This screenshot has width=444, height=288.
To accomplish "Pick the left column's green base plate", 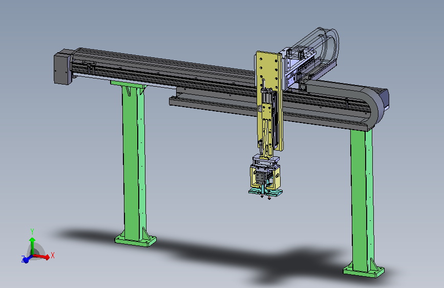I will (x=135, y=240).
